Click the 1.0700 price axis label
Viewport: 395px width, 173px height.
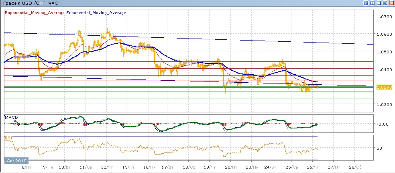point(384,17)
